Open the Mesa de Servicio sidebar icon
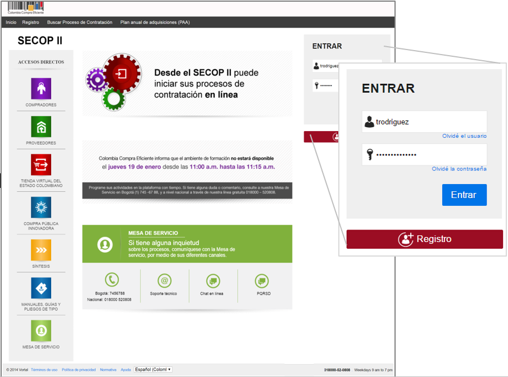The height and width of the screenshot is (377, 508). coord(41,331)
